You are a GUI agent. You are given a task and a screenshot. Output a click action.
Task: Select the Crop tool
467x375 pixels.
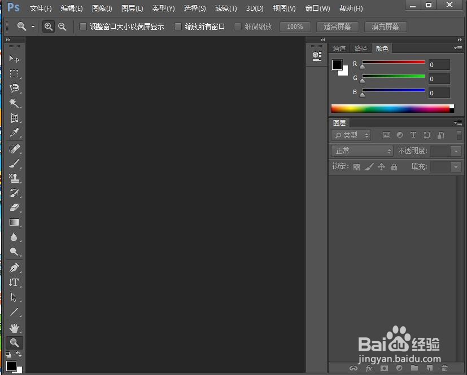coord(14,118)
